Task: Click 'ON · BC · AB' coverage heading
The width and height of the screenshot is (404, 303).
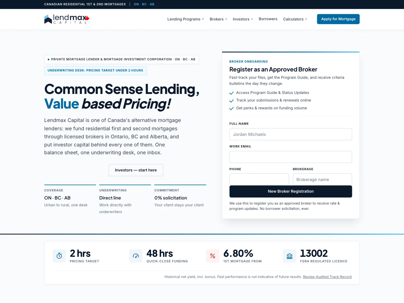Action: click(x=57, y=198)
